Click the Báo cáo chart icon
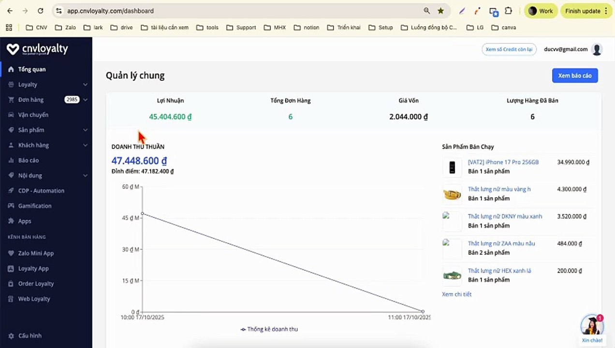The image size is (615, 348). (11, 160)
